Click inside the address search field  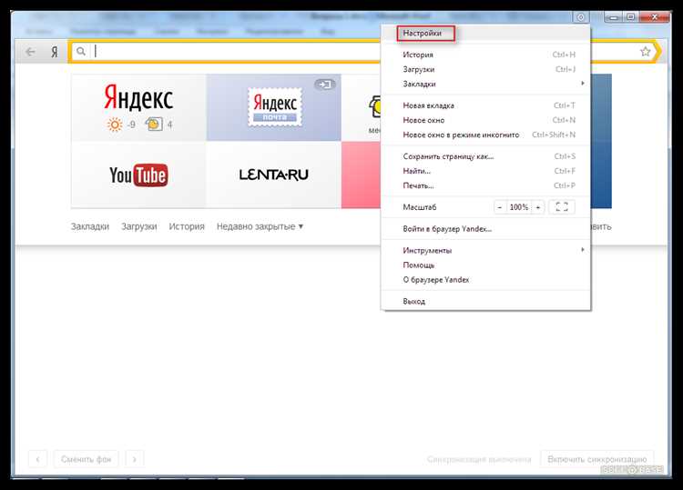364,52
